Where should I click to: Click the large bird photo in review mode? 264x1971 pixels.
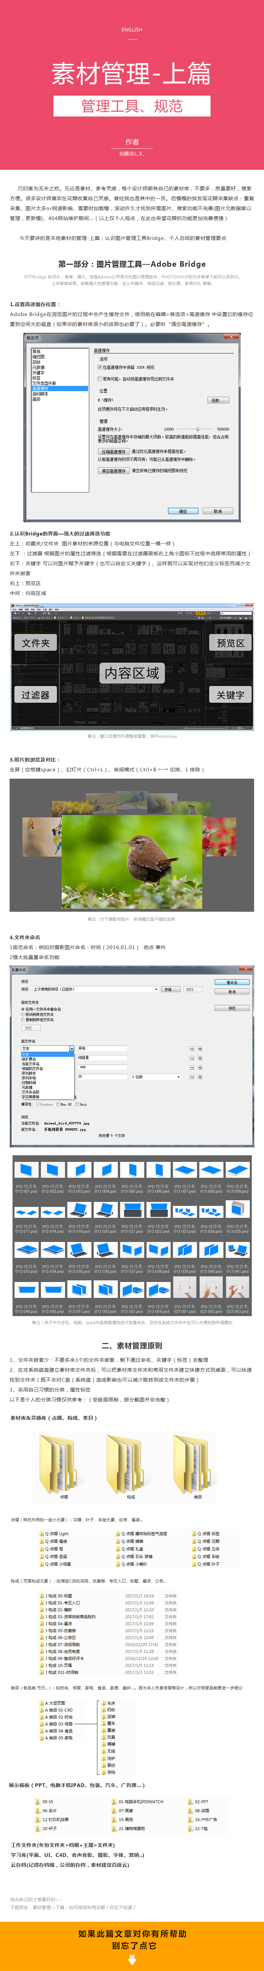pyautogui.click(x=132, y=861)
